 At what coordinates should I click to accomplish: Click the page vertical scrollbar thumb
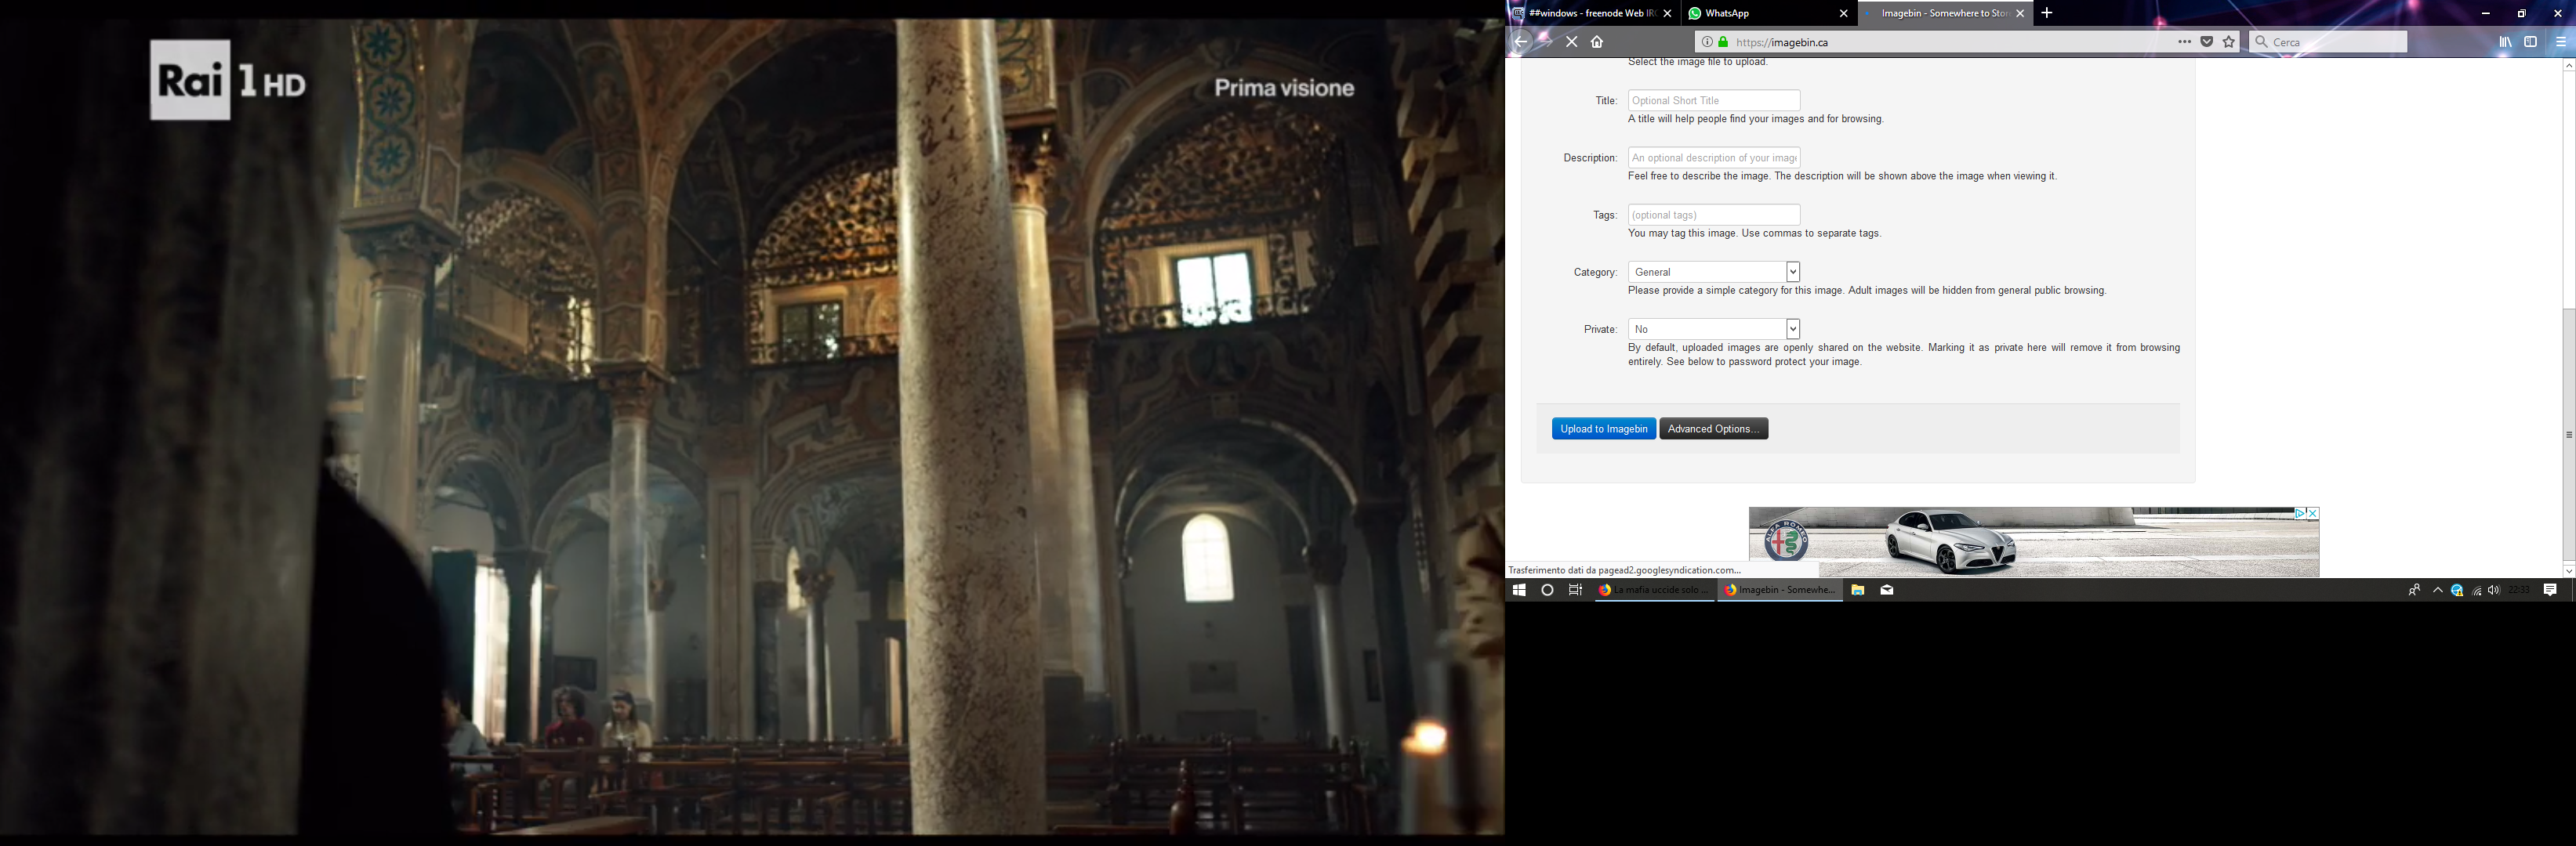click(2568, 435)
